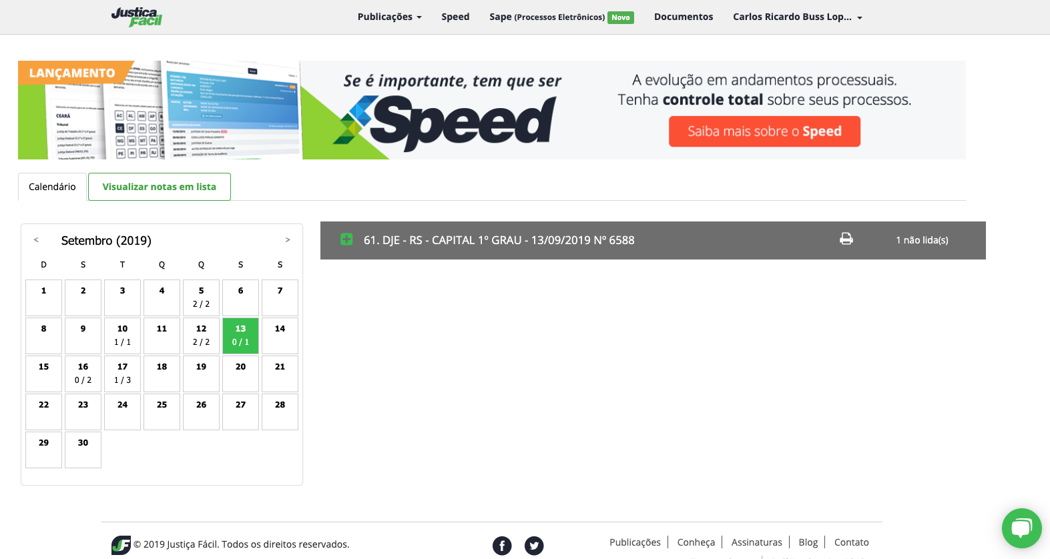Select calendar day 3
1050x559 pixels.
[122, 298]
